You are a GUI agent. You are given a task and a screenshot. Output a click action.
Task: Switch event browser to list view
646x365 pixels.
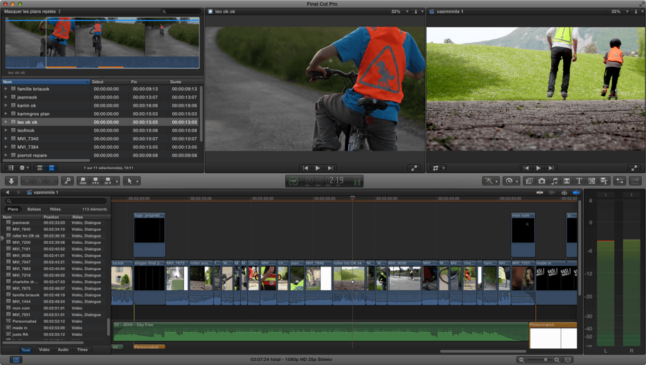(x=51, y=168)
